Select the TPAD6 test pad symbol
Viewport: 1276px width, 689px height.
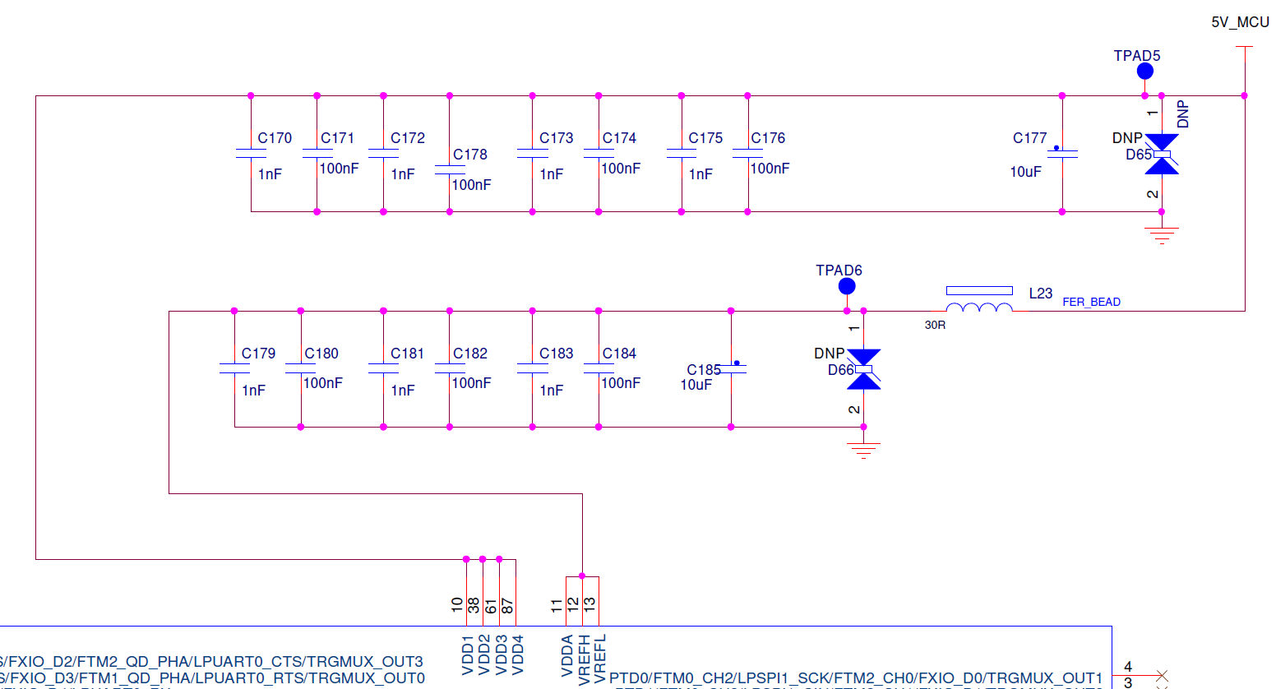[x=847, y=286]
